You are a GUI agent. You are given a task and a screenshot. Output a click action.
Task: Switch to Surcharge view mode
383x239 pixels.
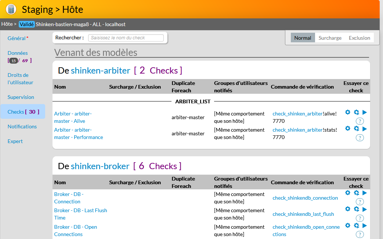pyautogui.click(x=330, y=38)
